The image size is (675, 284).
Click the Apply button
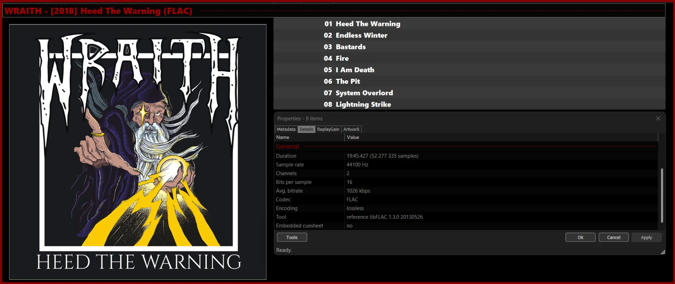pyautogui.click(x=647, y=237)
